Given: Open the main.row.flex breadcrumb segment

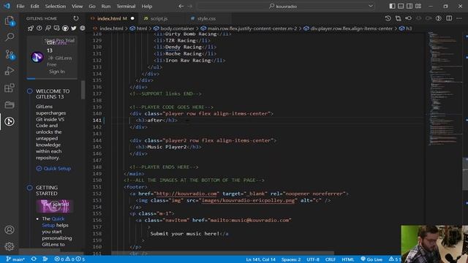Looking at the screenshot, I should coord(249,28).
